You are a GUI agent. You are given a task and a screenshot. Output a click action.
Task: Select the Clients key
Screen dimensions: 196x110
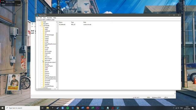47,38
